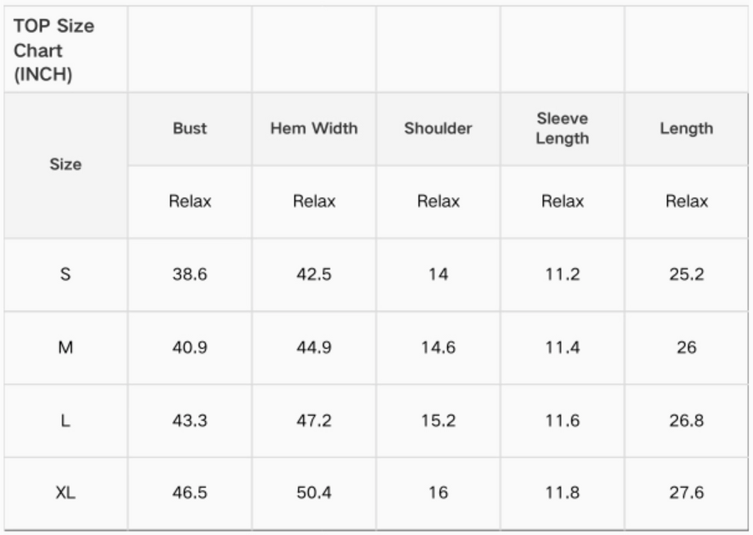Click the M size row label
This screenshot has width=753, height=535.
click(65, 347)
